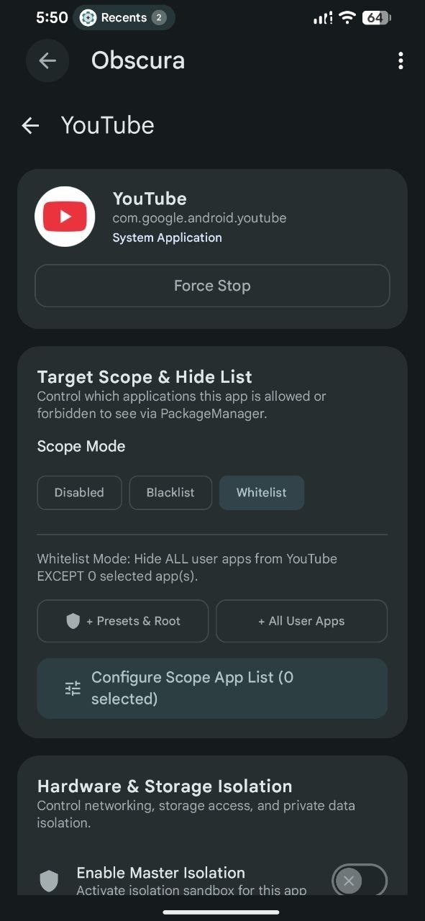Force Stop the YouTube app

(x=212, y=286)
